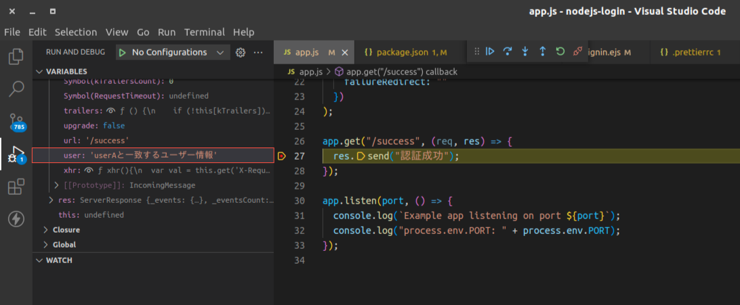
Task: Open the Selection menu
Action: [x=75, y=32]
